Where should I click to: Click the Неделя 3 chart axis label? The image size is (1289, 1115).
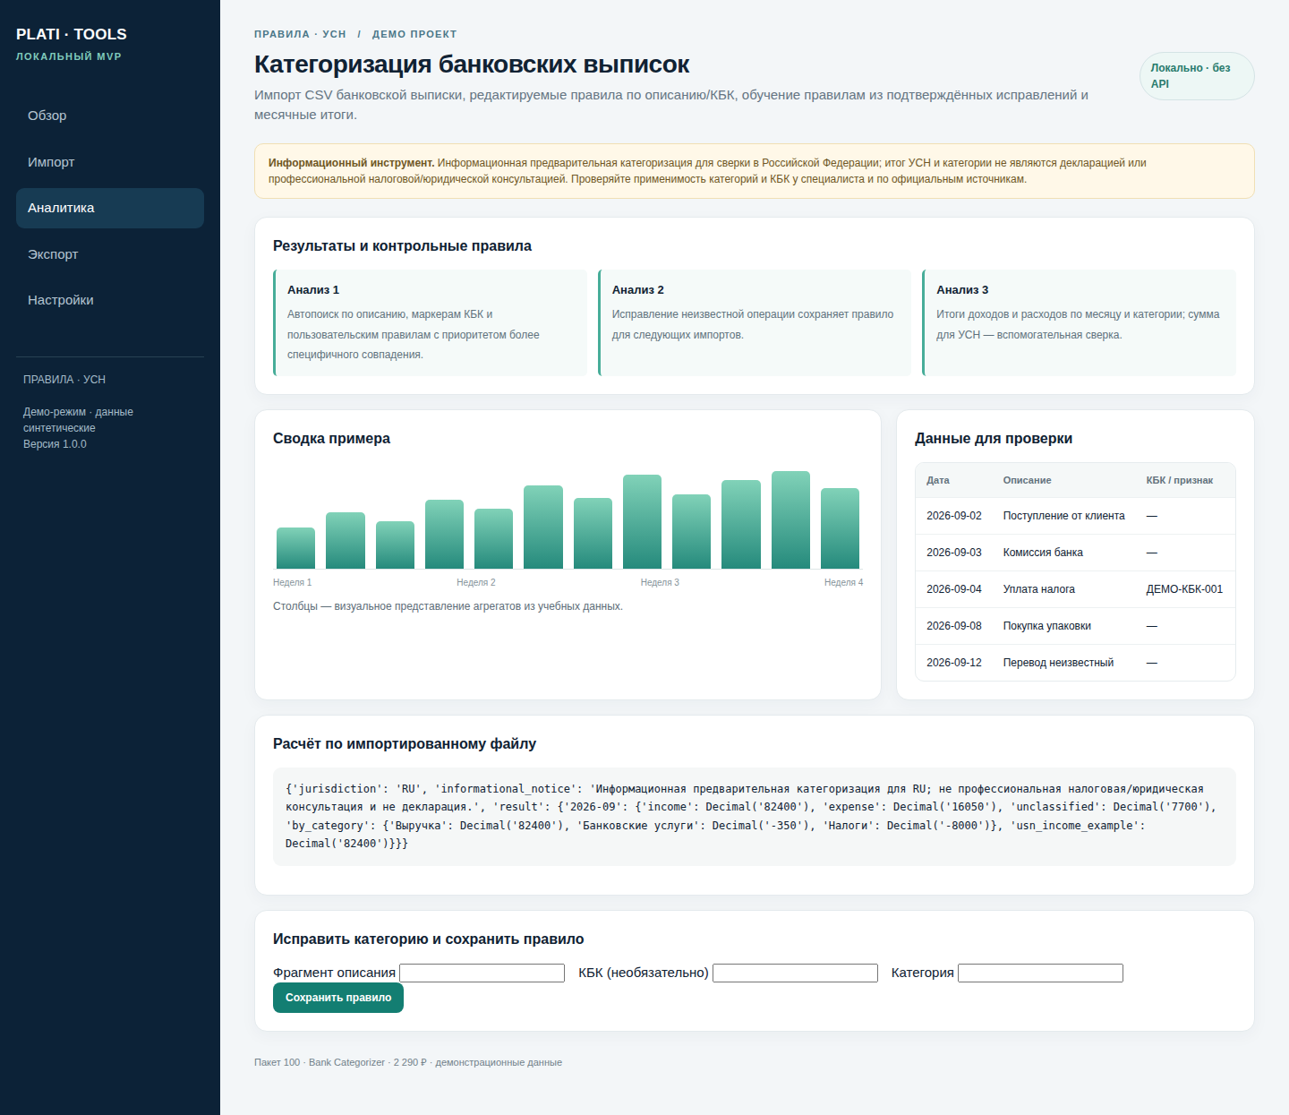pyautogui.click(x=660, y=583)
